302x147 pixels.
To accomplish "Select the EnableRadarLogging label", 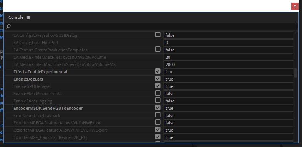I will point(33,101).
